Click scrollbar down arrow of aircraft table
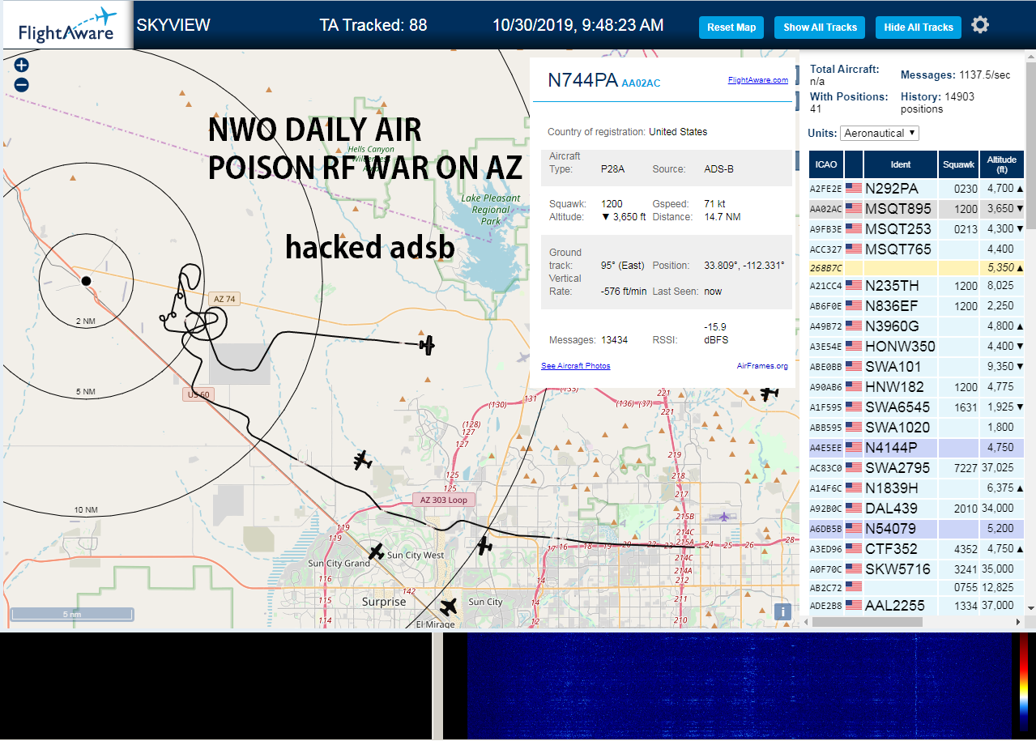Screen dimensions: 1036x741 coord(1030,607)
